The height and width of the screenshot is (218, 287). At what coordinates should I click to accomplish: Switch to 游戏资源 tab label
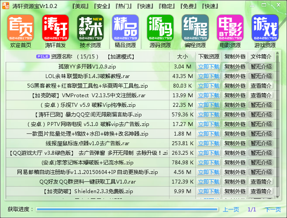(x=265, y=45)
